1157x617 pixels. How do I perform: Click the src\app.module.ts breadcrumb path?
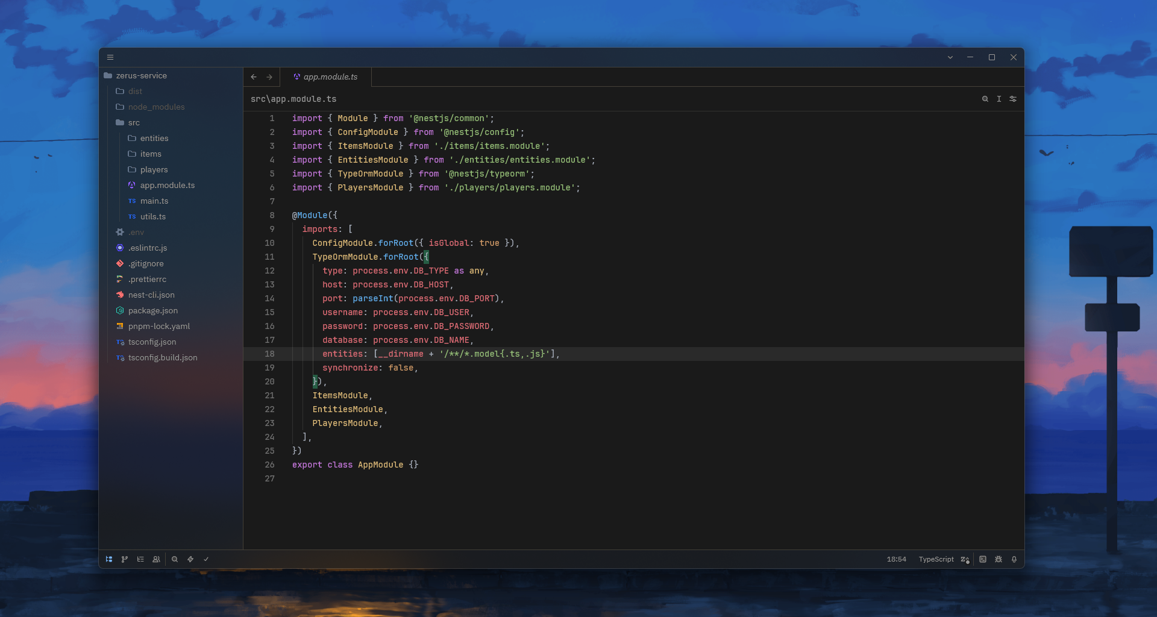click(x=293, y=99)
